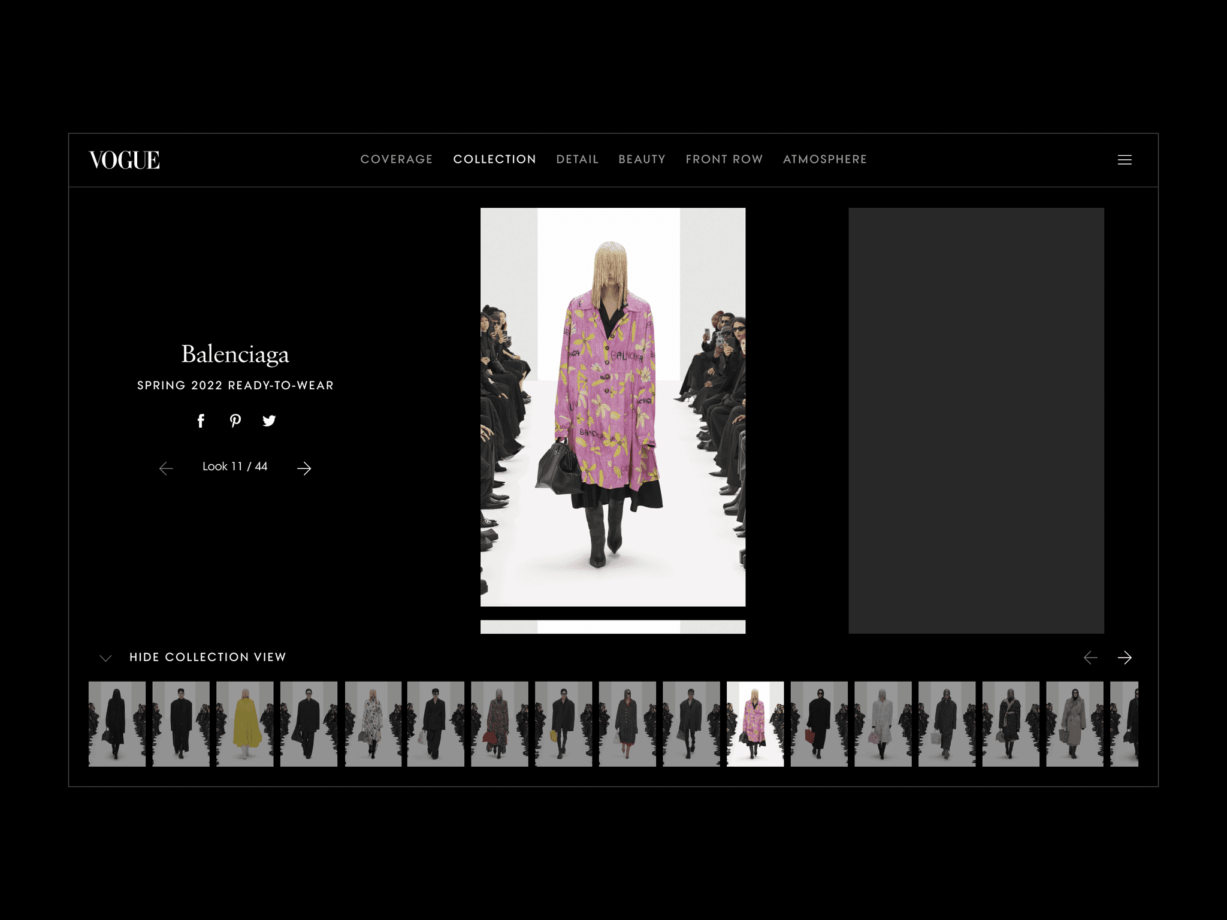This screenshot has width=1227, height=920.
Task: Go to the previous look arrow
Action: point(166,468)
